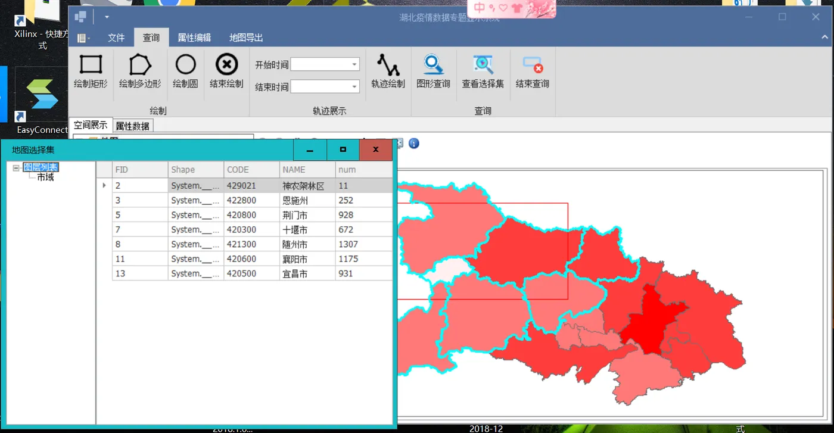Click the 宜昌市 name cell
The image size is (834, 433).
pyautogui.click(x=307, y=273)
